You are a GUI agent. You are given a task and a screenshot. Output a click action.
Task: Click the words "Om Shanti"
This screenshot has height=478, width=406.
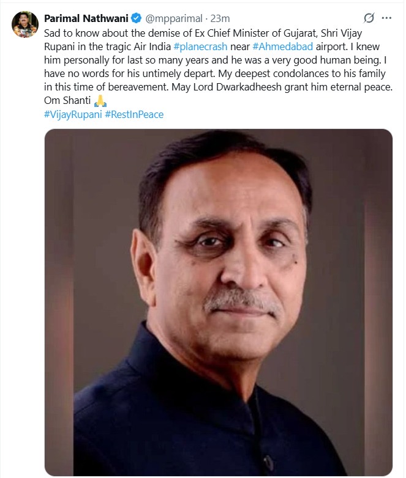(67, 100)
